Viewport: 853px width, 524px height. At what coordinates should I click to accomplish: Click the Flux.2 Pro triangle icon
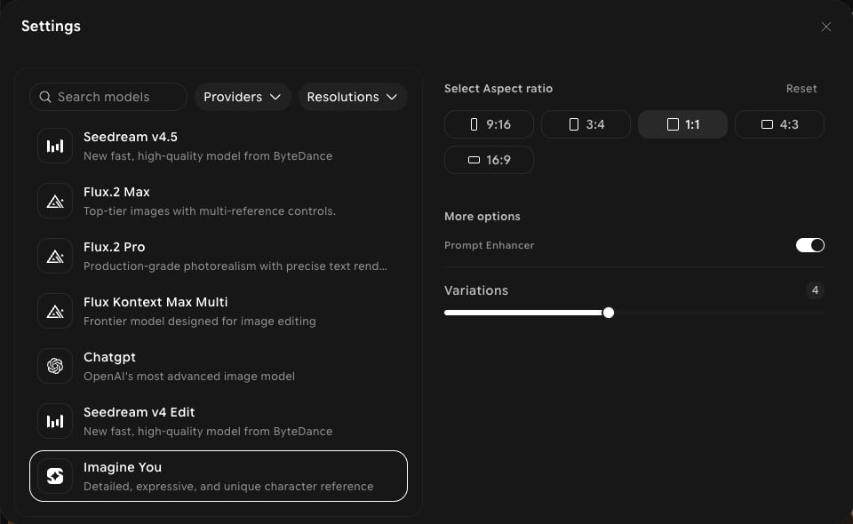click(55, 256)
